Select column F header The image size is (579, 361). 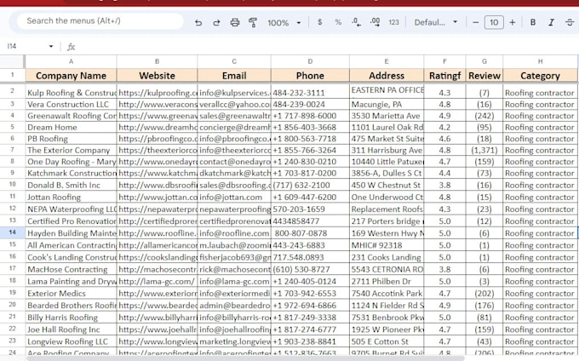445,61
